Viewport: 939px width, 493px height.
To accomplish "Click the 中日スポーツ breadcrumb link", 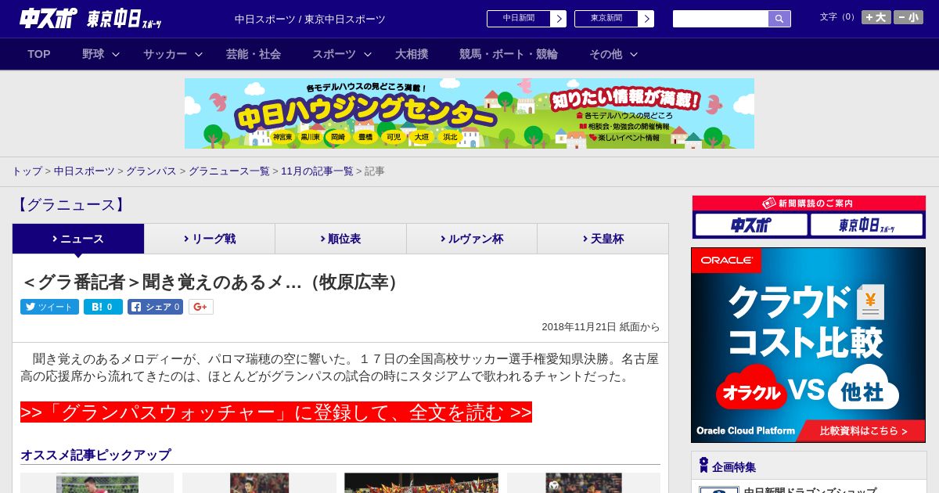I will coord(85,171).
